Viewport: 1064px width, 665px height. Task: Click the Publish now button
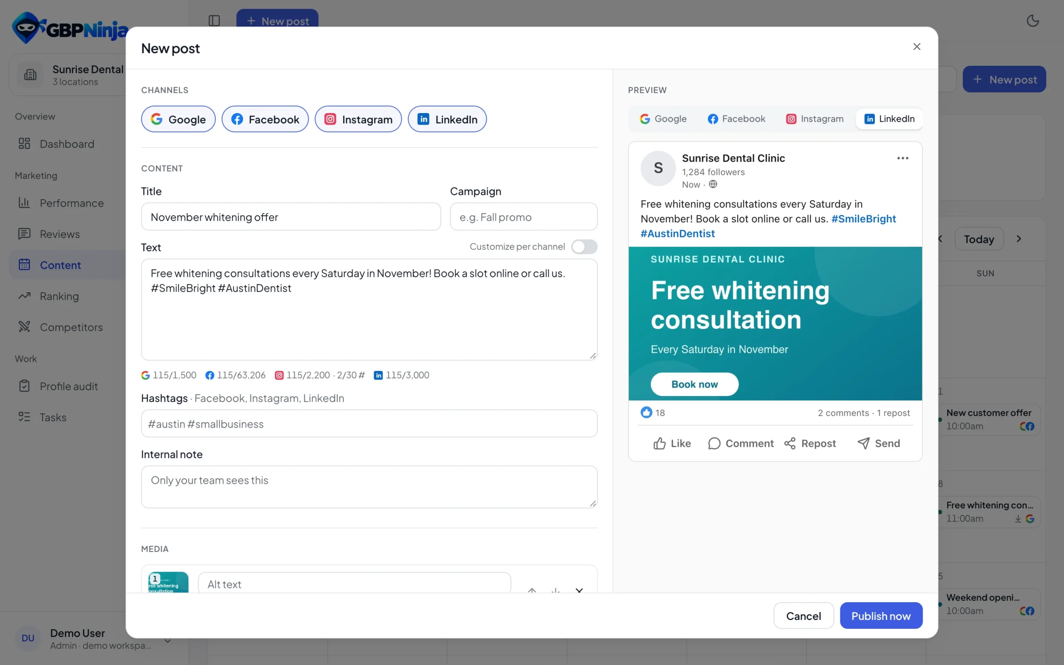click(881, 616)
